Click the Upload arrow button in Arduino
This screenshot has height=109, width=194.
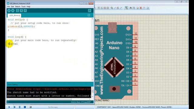13,11
